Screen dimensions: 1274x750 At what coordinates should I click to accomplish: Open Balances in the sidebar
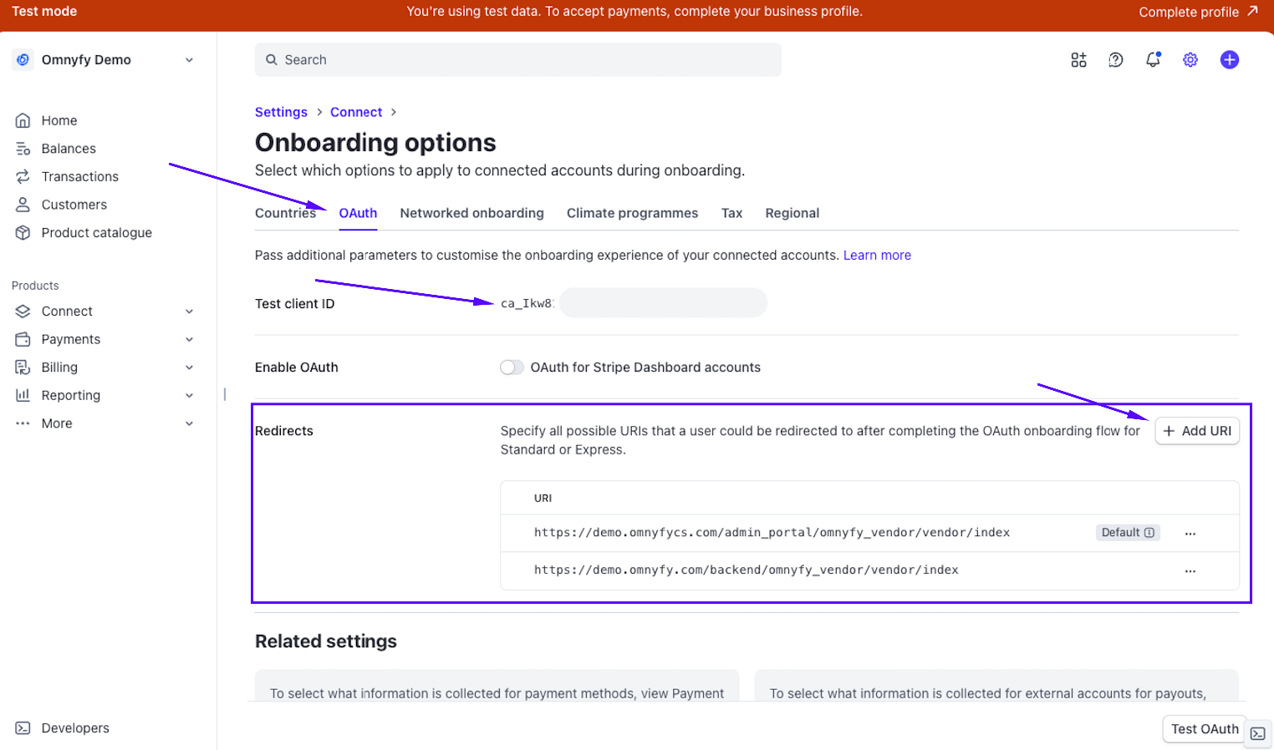tap(69, 149)
